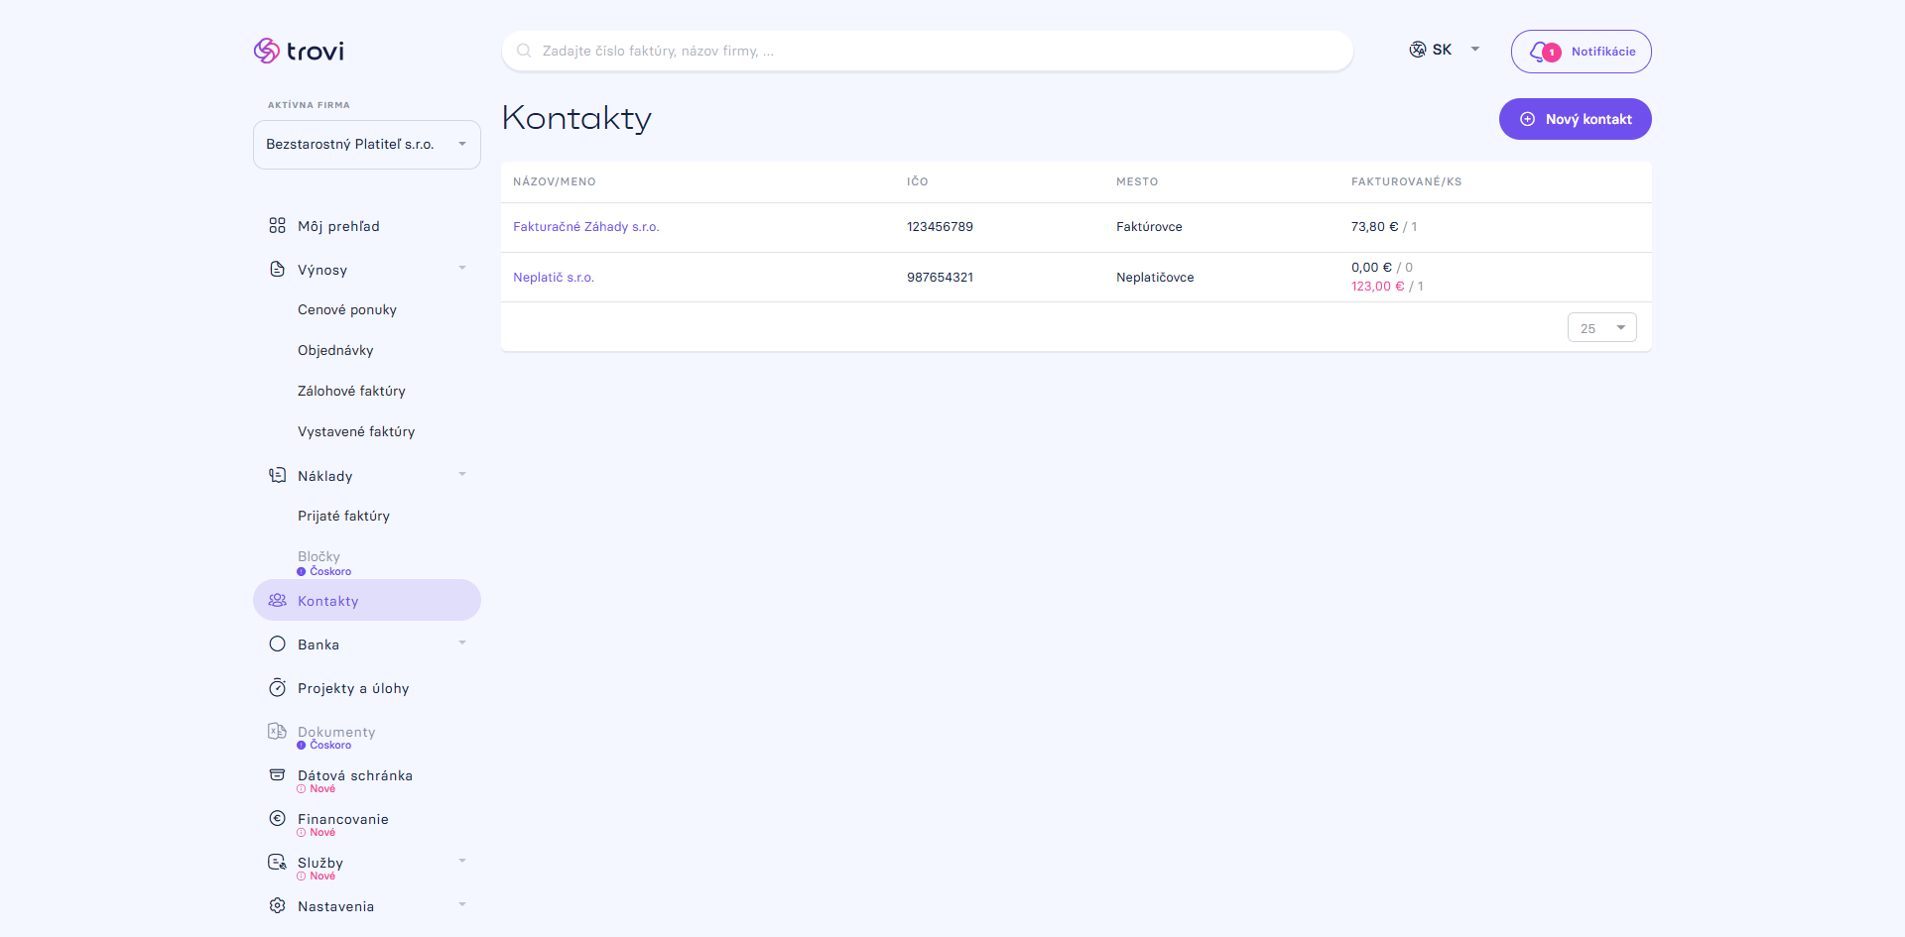
Task: Collapse the Náklady section arrow
Action: (462, 475)
